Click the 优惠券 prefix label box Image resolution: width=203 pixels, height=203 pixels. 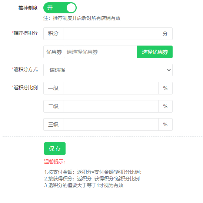pyautogui.click(x=54, y=52)
